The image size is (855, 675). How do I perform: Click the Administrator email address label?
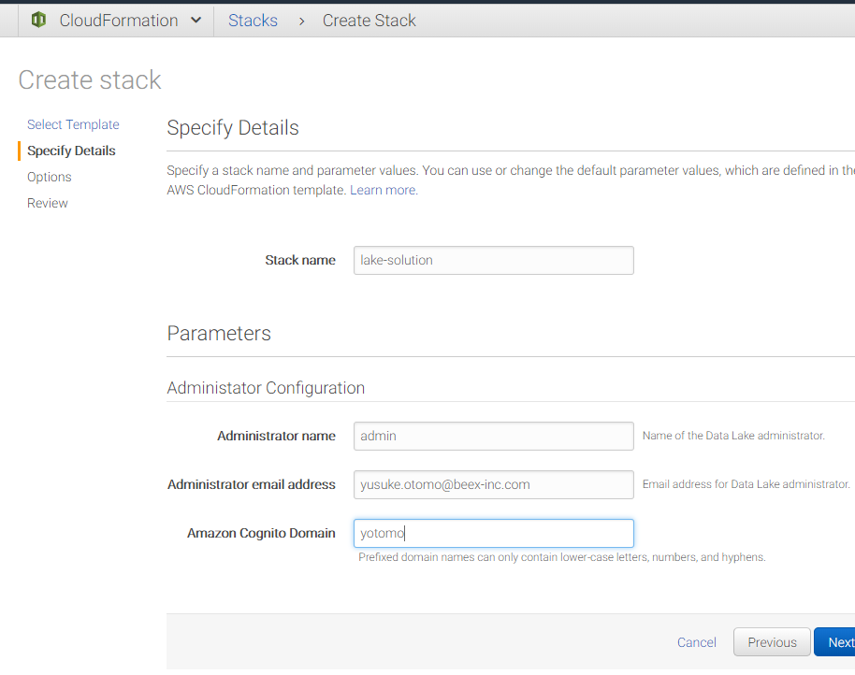pos(251,484)
